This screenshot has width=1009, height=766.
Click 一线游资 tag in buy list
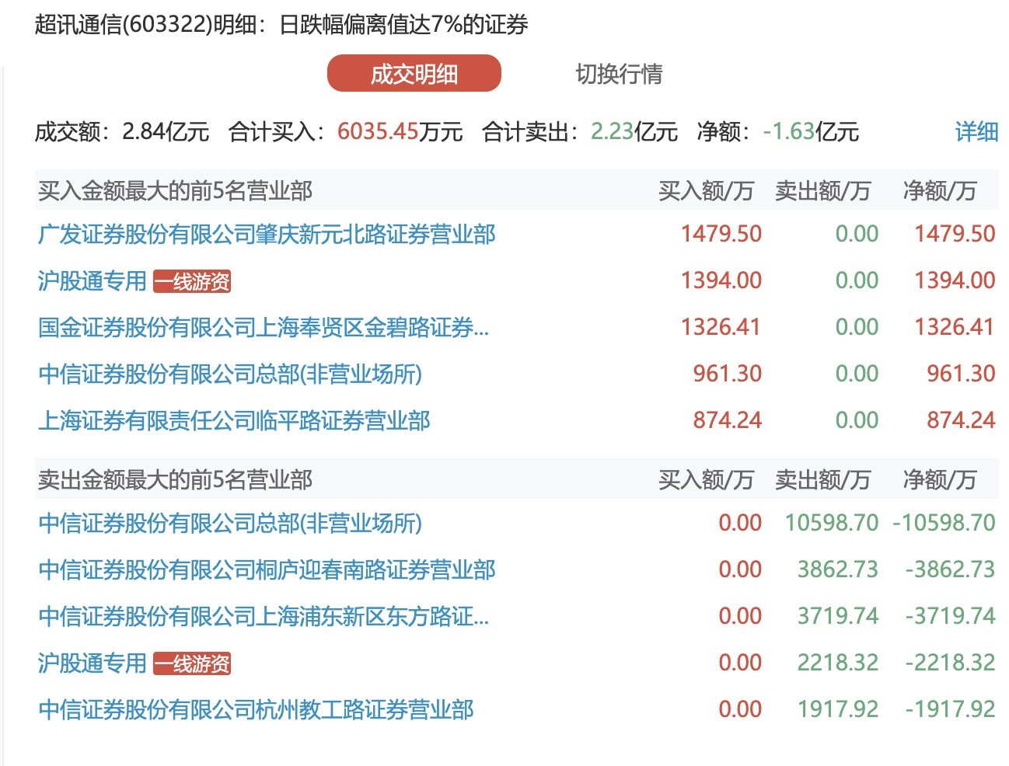tap(192, 281)
